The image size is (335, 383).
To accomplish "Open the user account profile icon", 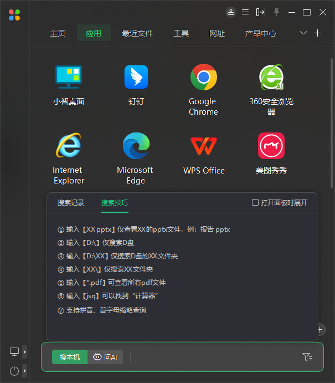I will [230, 12].
